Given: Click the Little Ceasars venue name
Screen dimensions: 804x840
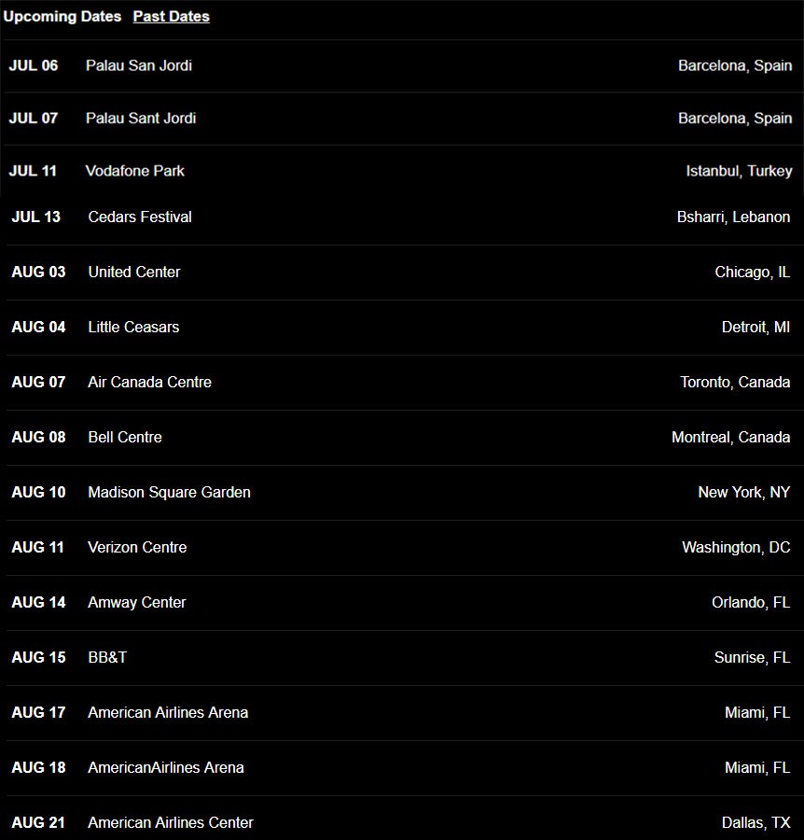Looking at the screenshot, I should pyautogui.click(x=133, y=327).
